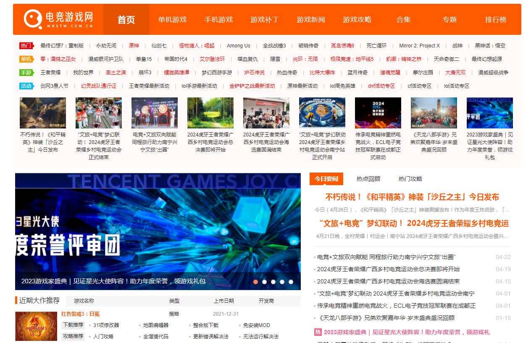This screenshot has width=531, height=343.
Task: Switch to the 热门攻略 tab
Action: [x=410, y=178]
